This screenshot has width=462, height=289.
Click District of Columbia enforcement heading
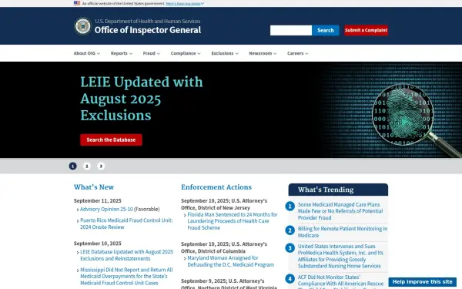click(x=224, y=247)
